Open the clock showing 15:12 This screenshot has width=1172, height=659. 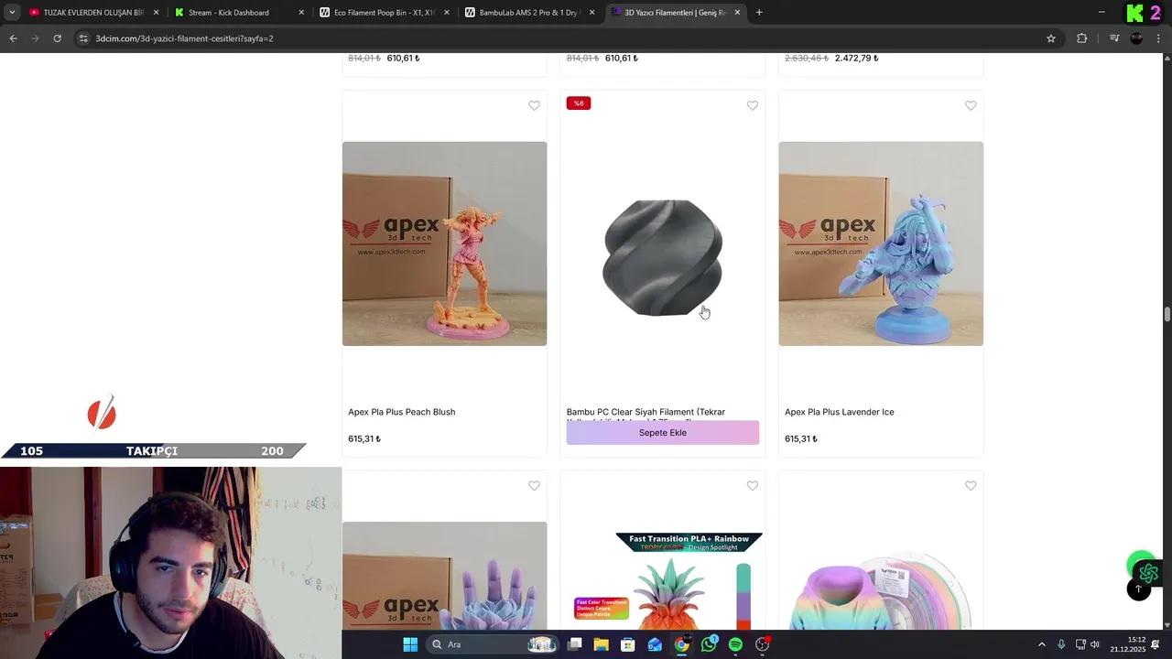[x=1128, y=644]
